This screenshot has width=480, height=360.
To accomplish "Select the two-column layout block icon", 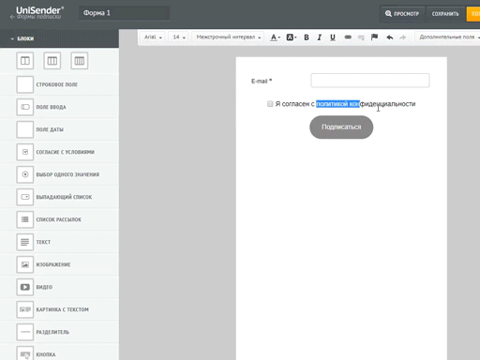I will [x=25, y=61].
